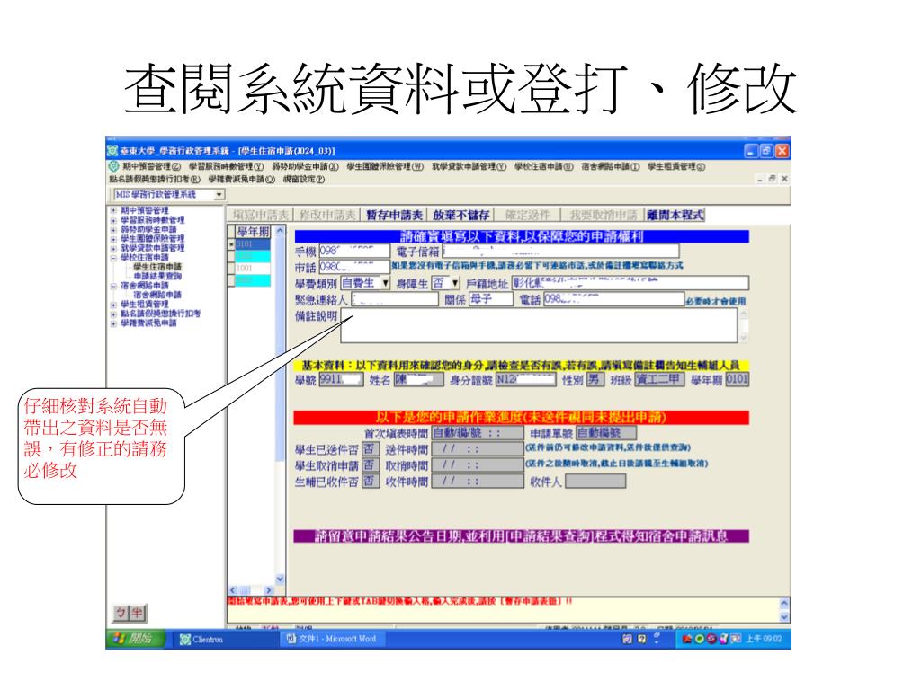Open the 宿舍網路申請(T) menu
The width and height of the screenshot is (921, 690).
tap(611, 166)
